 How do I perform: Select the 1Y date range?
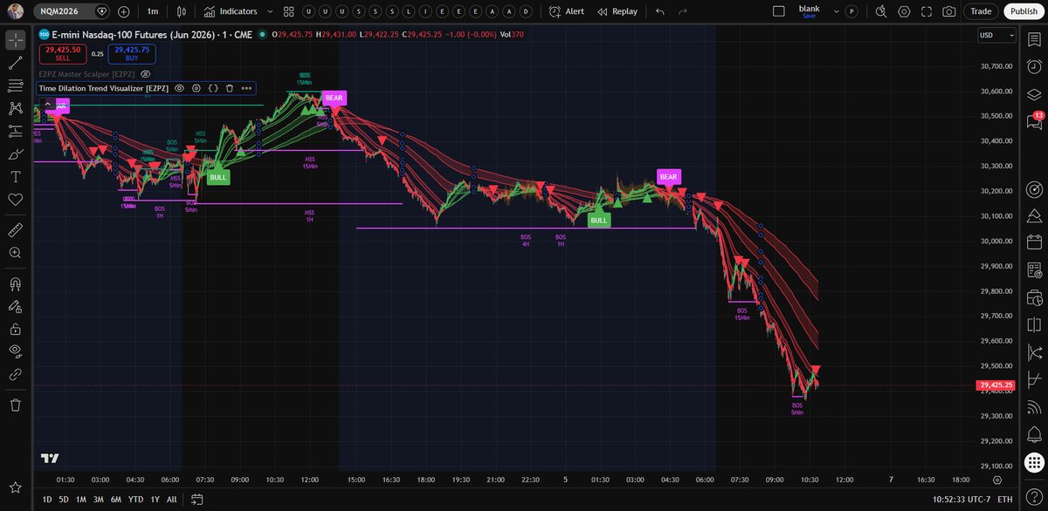click(x=155, y=499)
